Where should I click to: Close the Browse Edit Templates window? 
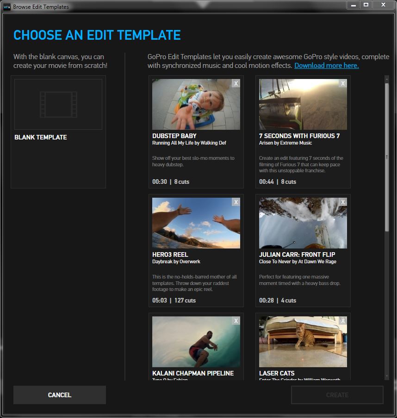384,5
